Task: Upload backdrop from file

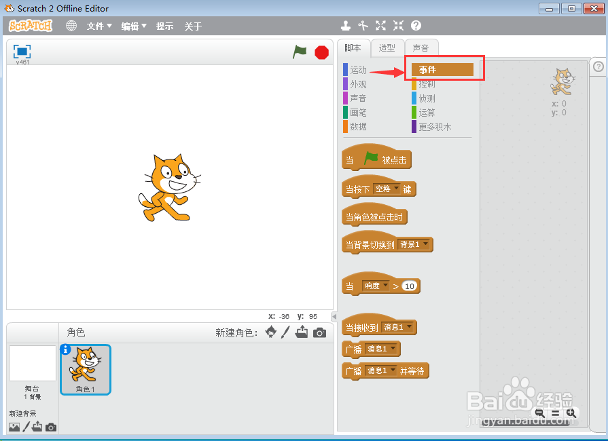Action: [37, 427]
